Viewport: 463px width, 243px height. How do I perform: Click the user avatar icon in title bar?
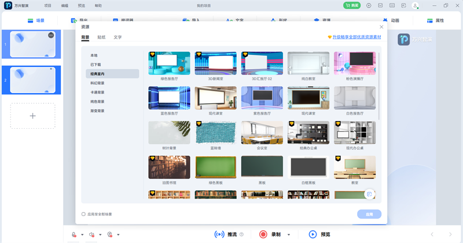415,5
